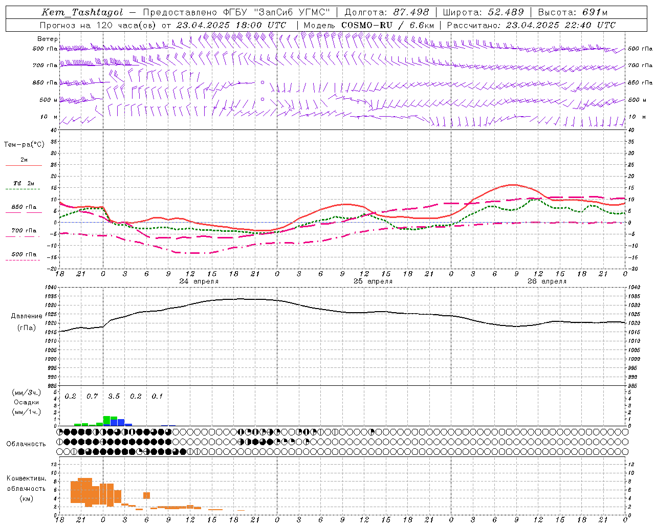Click the computed time Рассчитано: 23.04.2025 22:40 UTC

pyautogui.click(x=531, y=25)
